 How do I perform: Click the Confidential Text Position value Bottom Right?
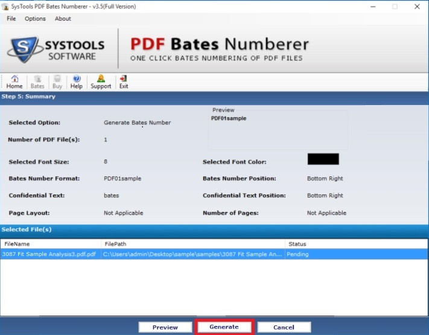(325, 196)
